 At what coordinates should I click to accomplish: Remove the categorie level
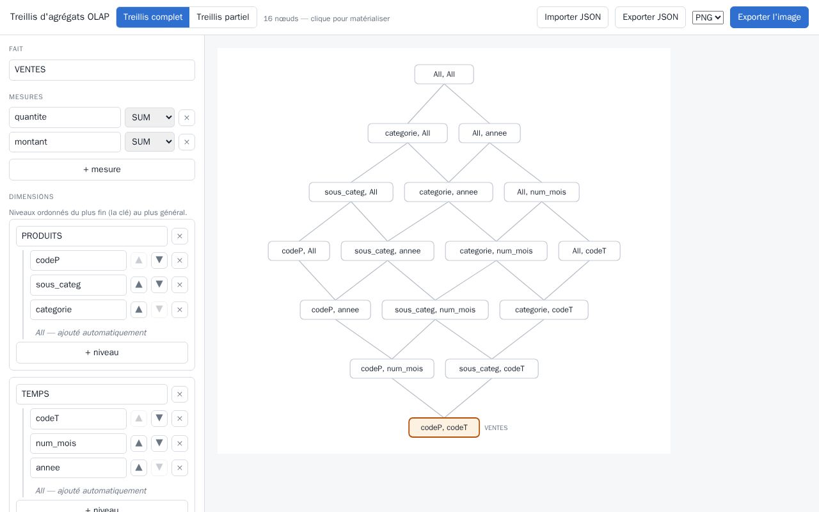(180, 310)
